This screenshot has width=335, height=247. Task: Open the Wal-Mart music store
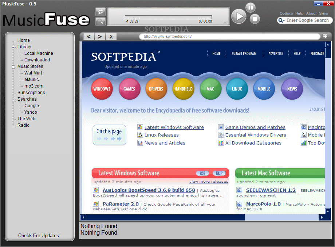[33, 73]
